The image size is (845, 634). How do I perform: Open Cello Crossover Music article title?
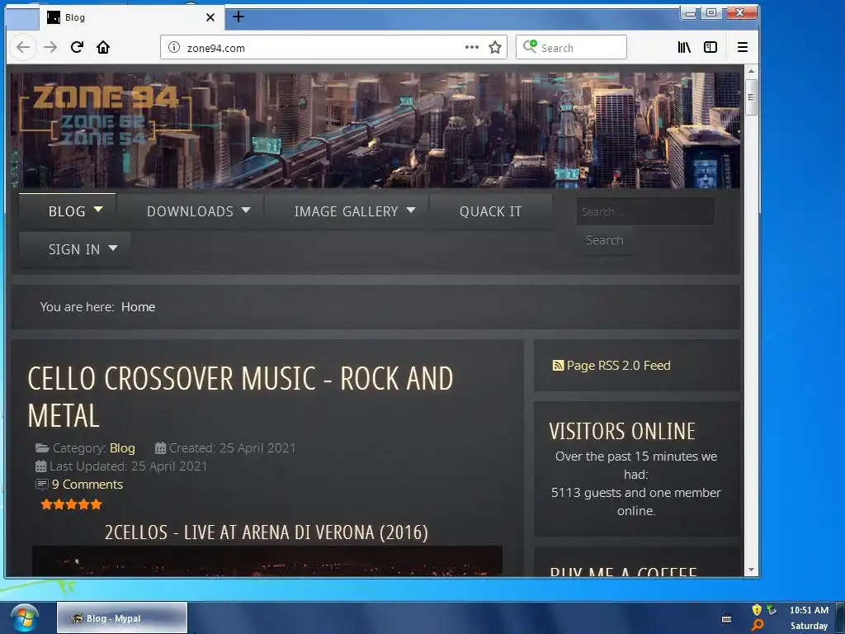tap(240, 397)
